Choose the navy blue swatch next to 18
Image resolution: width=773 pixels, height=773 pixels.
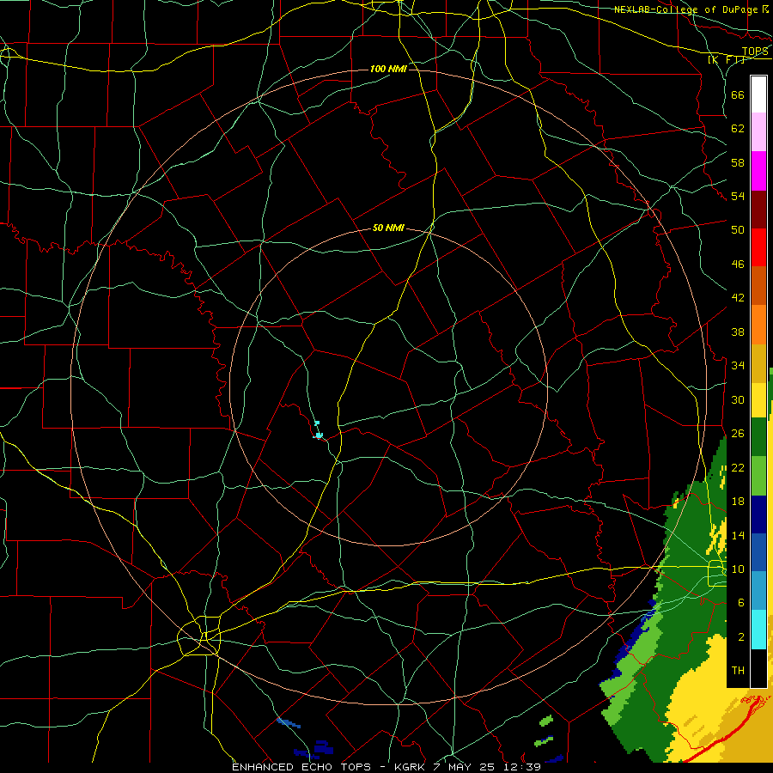click(758, 514)
